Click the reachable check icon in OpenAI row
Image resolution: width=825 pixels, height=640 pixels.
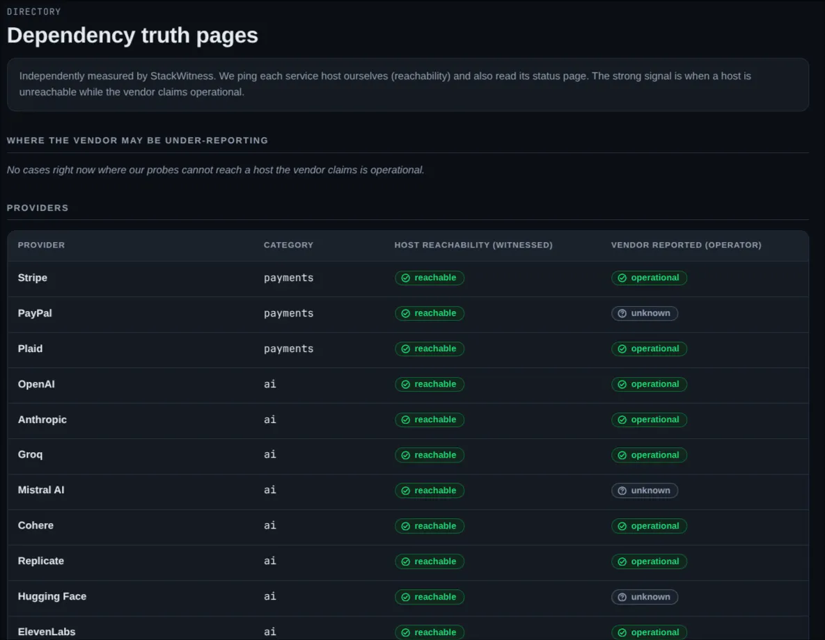406,385
